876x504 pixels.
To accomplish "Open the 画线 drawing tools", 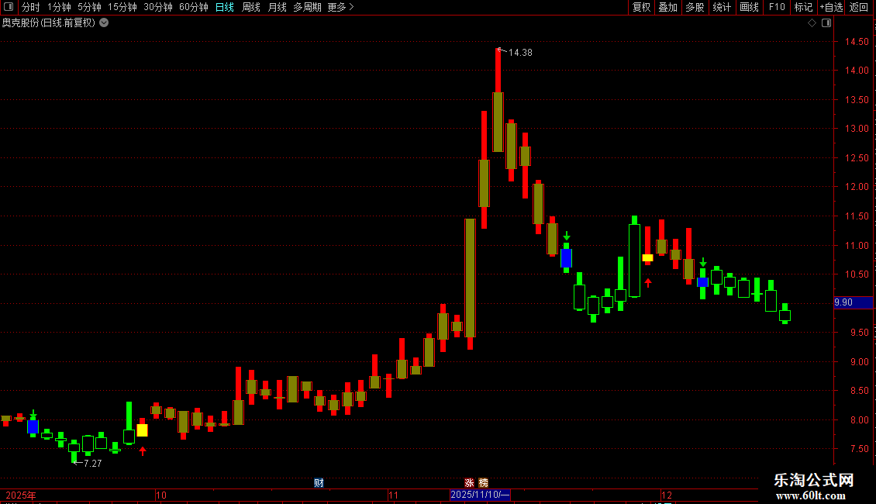I will tap(749, 7).
